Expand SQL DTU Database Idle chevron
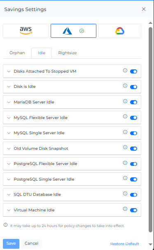The height and width of the screenshot is (250, 154). tap(9, 195)
